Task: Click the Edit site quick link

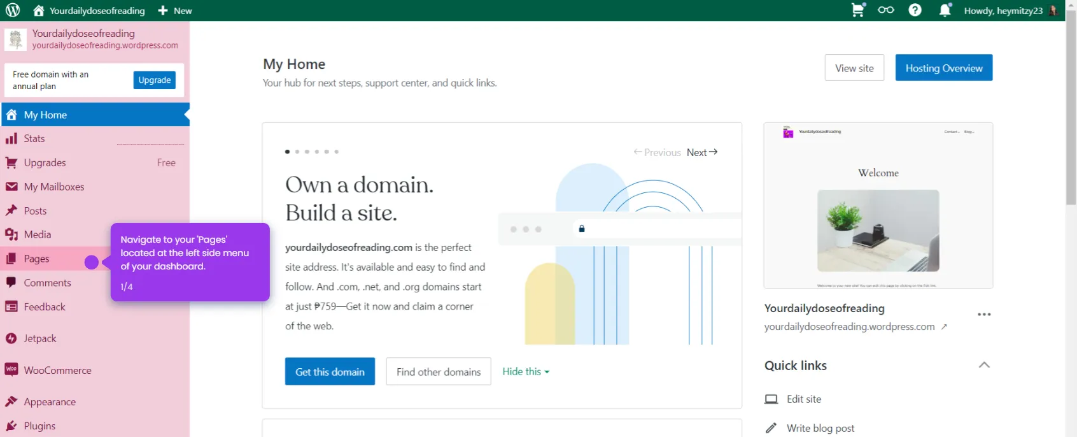Action: (x=803, y=399)
